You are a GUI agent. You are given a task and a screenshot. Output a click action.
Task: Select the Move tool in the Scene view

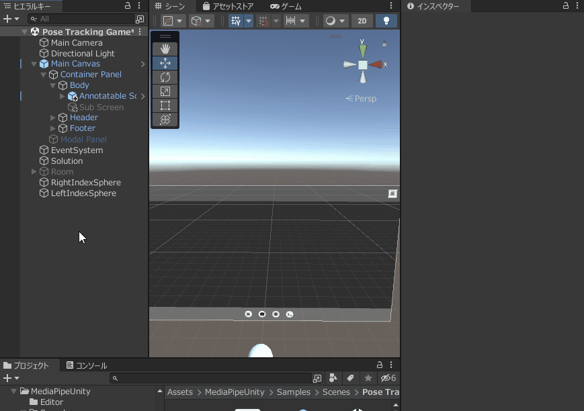[x=165, y=63]
